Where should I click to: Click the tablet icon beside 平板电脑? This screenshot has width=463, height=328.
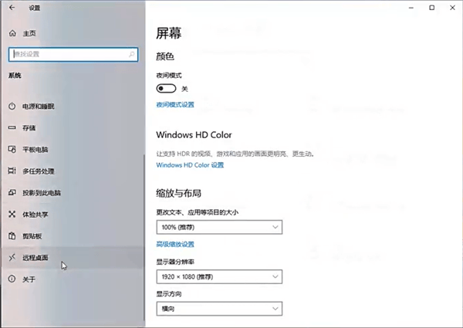pyautogui.click(x=12, y=150)
